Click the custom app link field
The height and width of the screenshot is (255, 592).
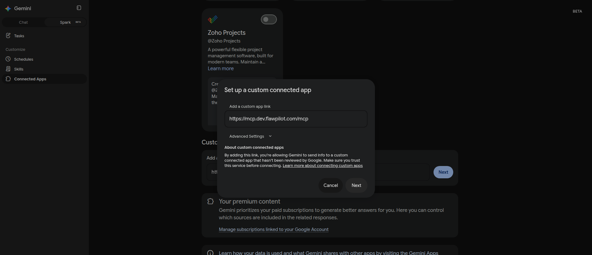[x=296, y=119]
